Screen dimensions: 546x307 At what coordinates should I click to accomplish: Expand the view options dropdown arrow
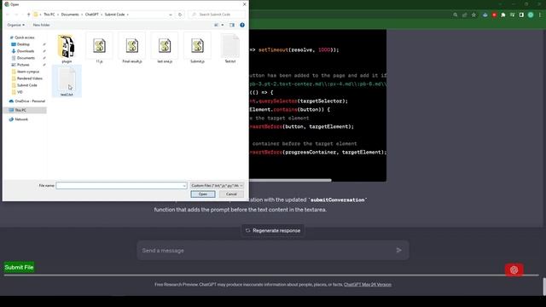click(x=223, y=25)
